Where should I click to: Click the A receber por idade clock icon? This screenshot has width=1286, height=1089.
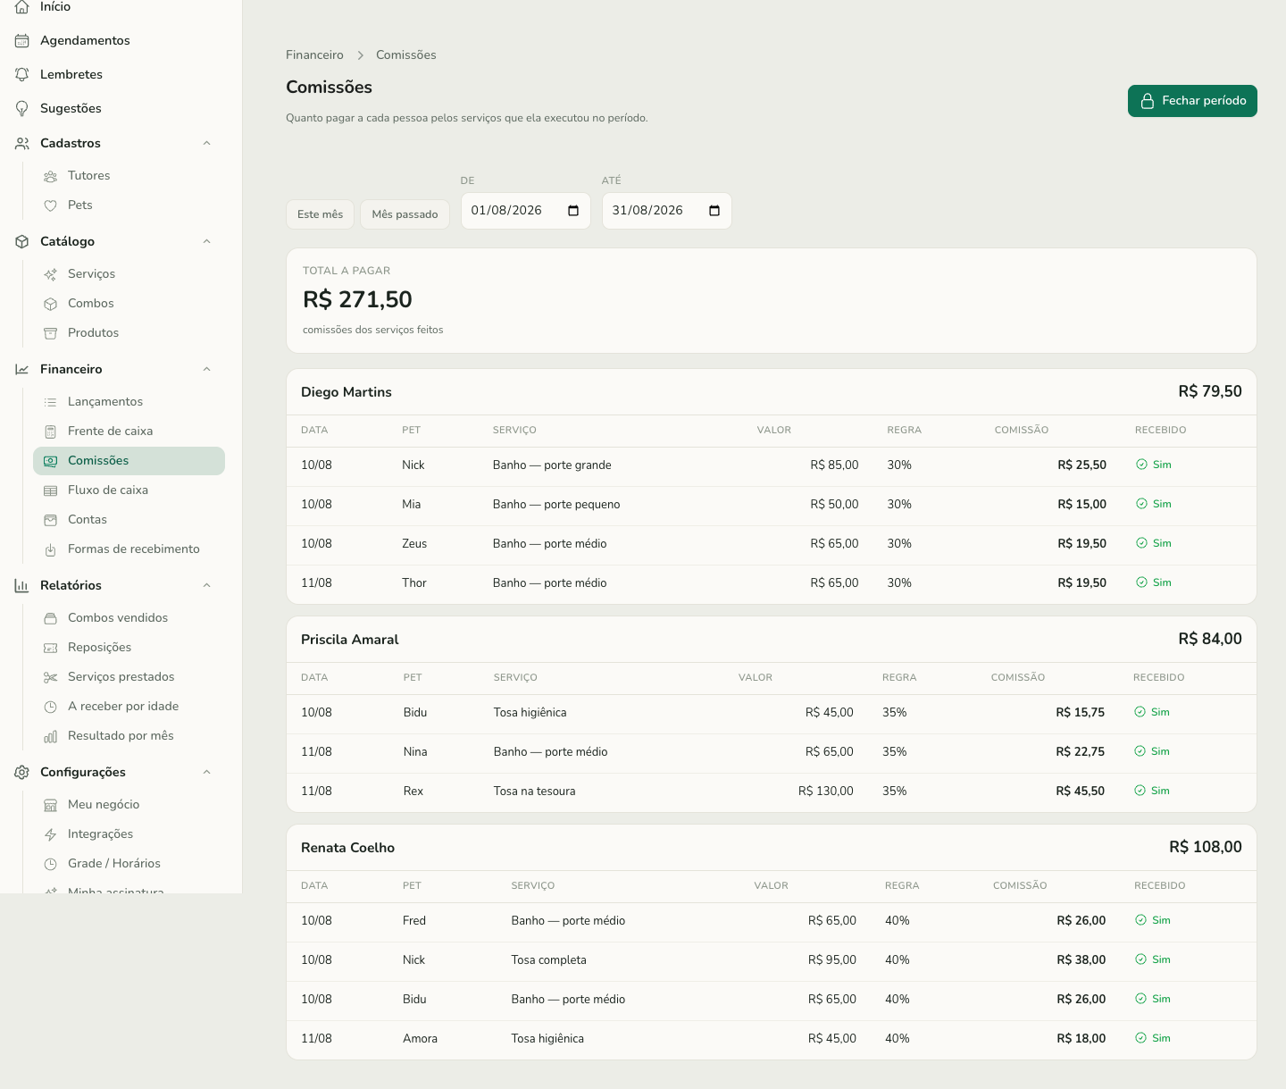click(51, 707)
